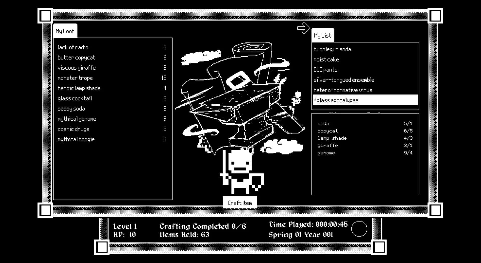Click the scroll drawing above the anvil
Screen dimensions: 481x263
(x=251, y=48)
